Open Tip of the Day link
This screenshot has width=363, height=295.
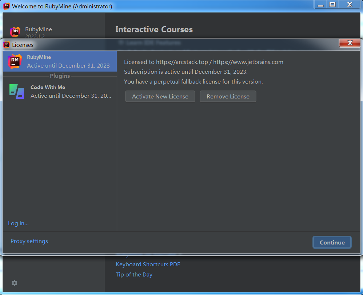[x=134, y=274]
